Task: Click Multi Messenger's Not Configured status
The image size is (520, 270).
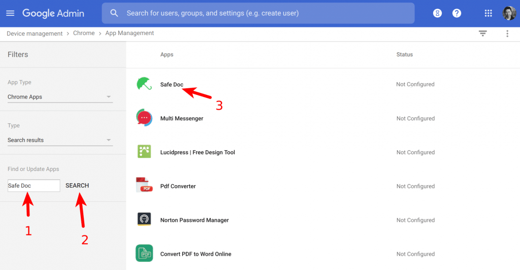Action: (x=415, y=119)
